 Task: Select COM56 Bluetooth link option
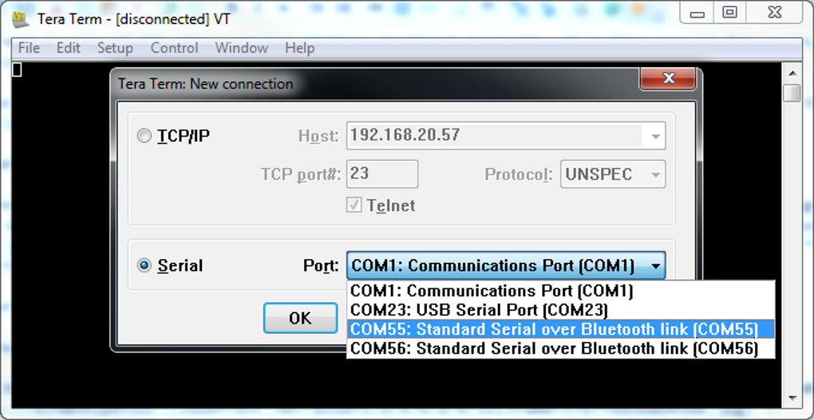pos(554,348)
